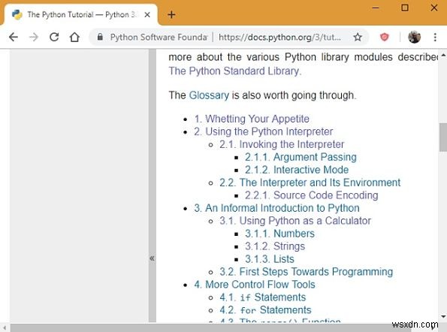Viewport: 447px width, 332px height.
Task: Collapse the sidebar with « arrows
Action: [x=153, y=258]
